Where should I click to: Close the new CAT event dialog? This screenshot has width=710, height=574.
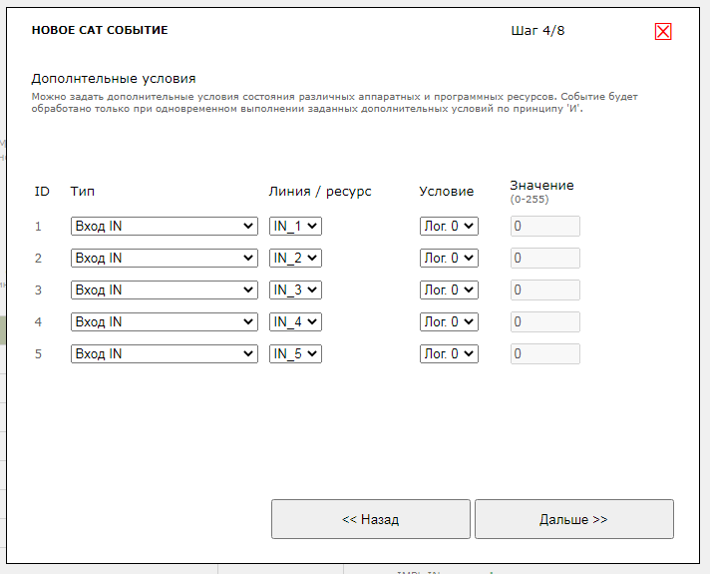pyautogui.click(x=663, y=31)
